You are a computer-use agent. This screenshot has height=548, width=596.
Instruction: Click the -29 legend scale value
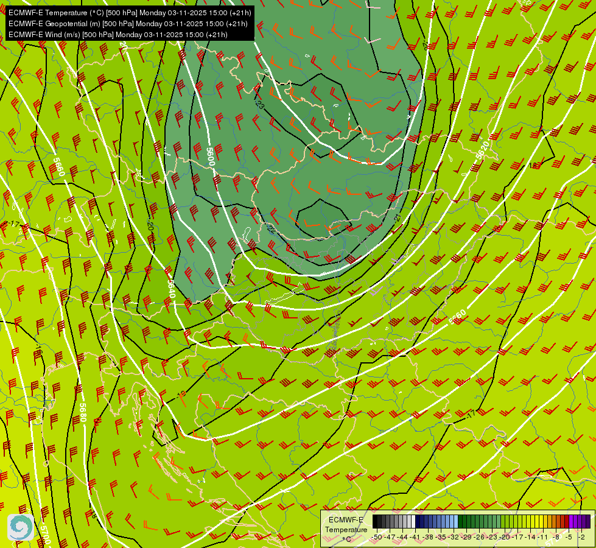467,538
